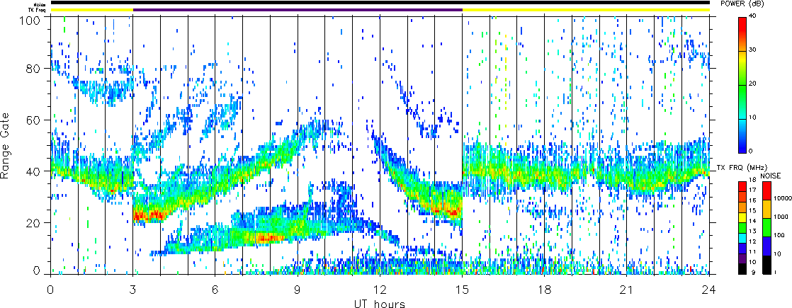This screenshot has height=308, width=792.
Task: Click the purple TX Freq strip segment above plot
Action: 298,10
